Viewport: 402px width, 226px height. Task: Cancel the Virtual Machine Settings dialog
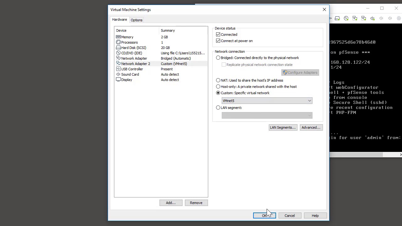[290, 216]
